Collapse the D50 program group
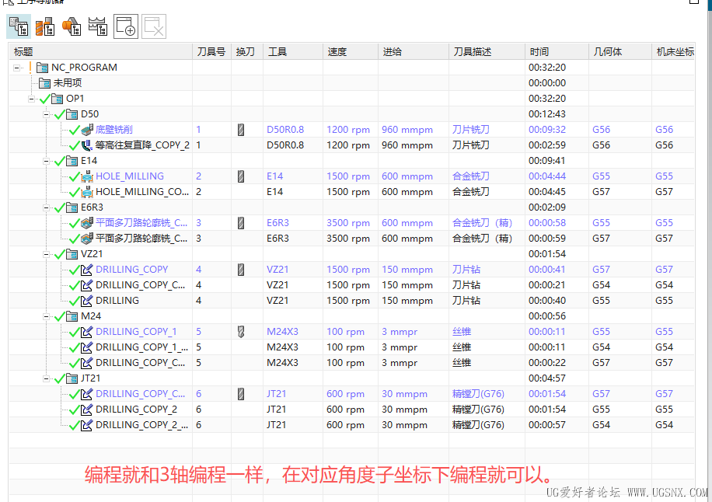 click(47, 114)
